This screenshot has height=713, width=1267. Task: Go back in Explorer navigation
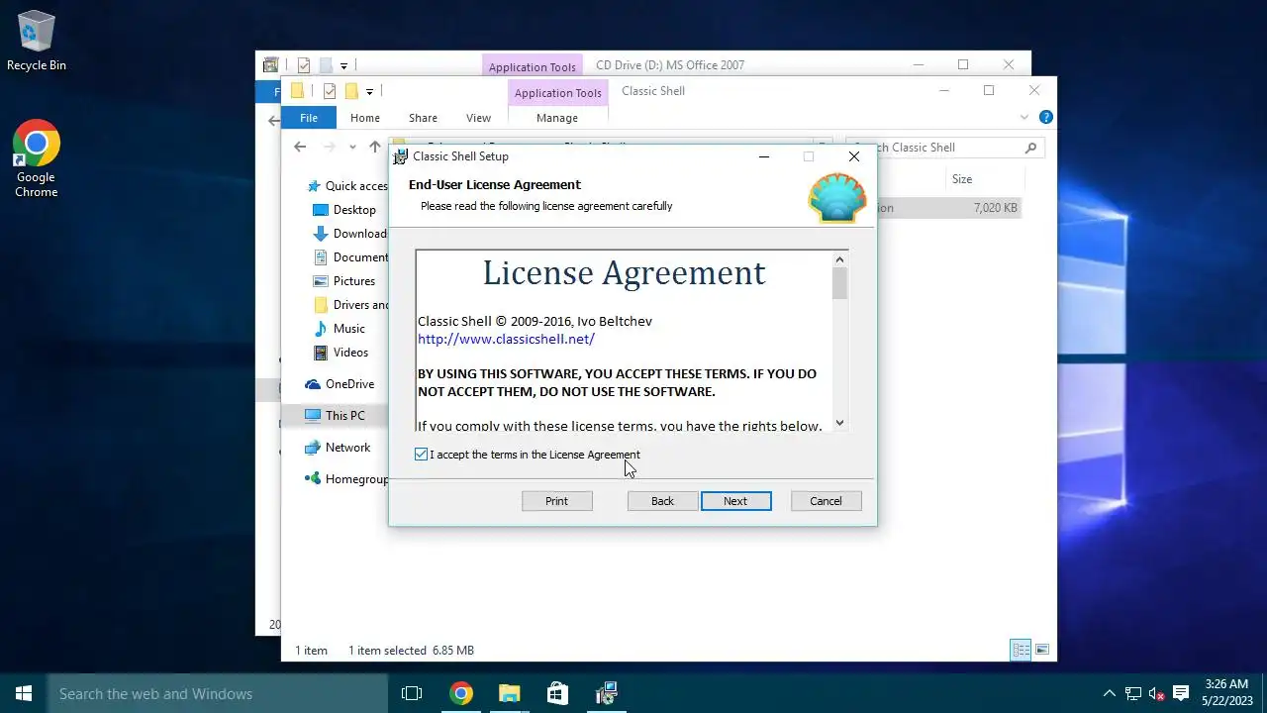(300, 148)
